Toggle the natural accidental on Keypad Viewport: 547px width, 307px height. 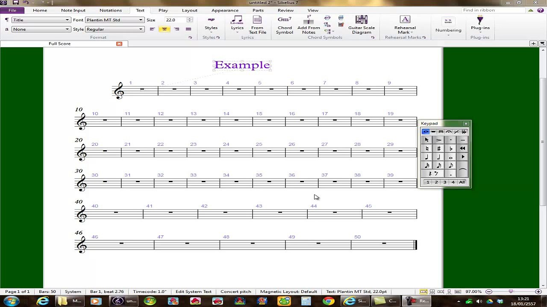click(x=426, y=148)
